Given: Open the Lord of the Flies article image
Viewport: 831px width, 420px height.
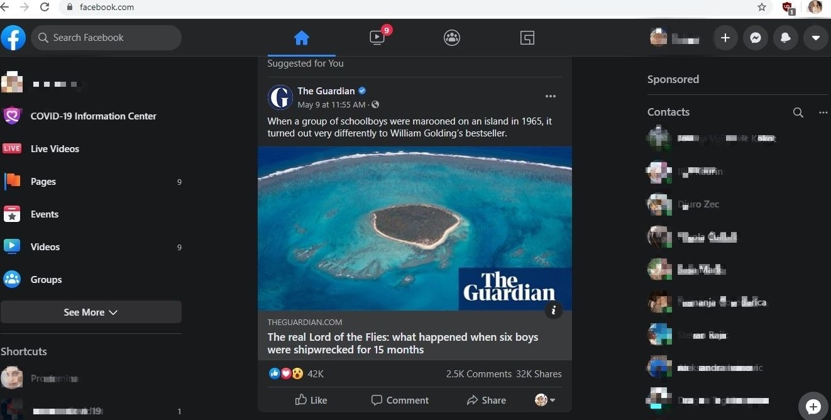Looking at the screenshot, I should click(x=414, y=228).
